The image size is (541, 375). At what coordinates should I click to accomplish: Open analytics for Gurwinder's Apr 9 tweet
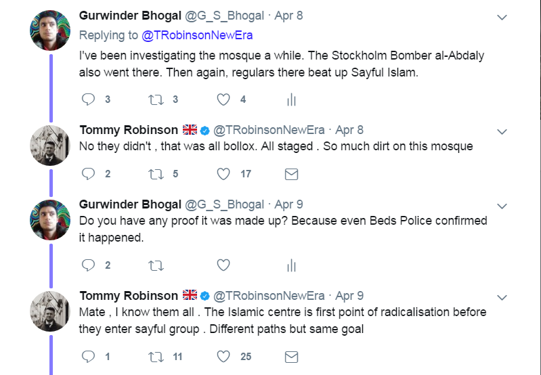tap(291, 265)
